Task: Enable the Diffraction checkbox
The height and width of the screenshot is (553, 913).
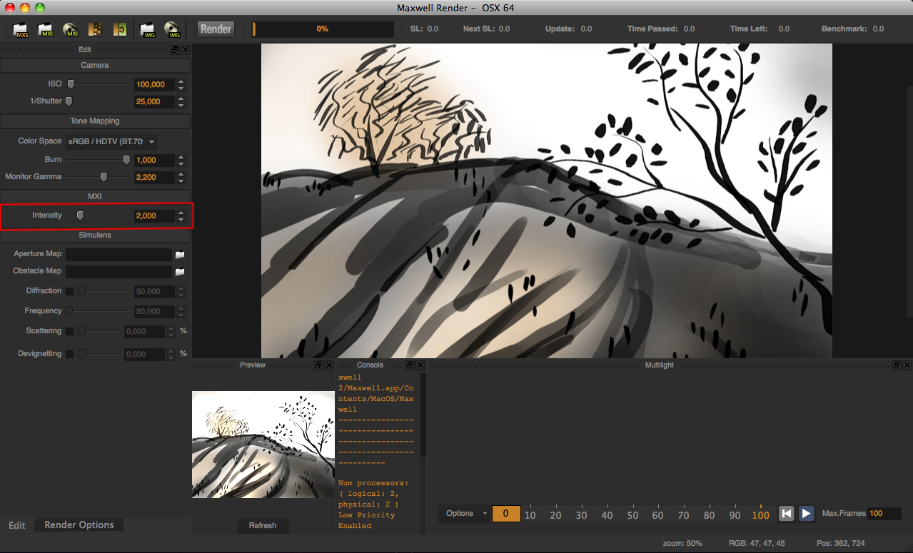Action: click(69, 291)
